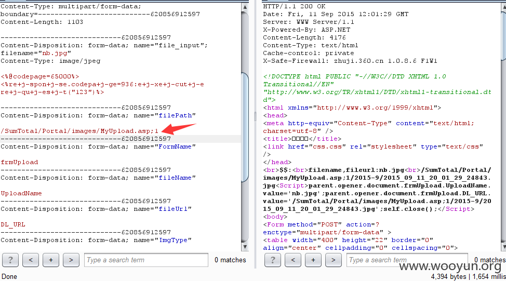Click the "<!DOCTYPE html PUBLIC" line

(x=355, y=76)
